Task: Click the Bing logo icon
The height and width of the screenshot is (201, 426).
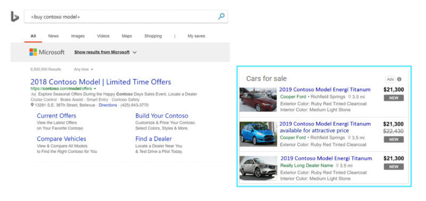Action: (x=15, y=16)
